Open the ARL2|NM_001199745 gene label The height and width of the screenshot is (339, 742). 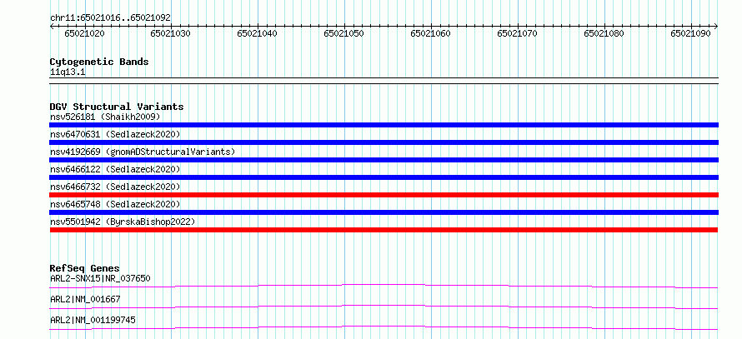(93, 320)
